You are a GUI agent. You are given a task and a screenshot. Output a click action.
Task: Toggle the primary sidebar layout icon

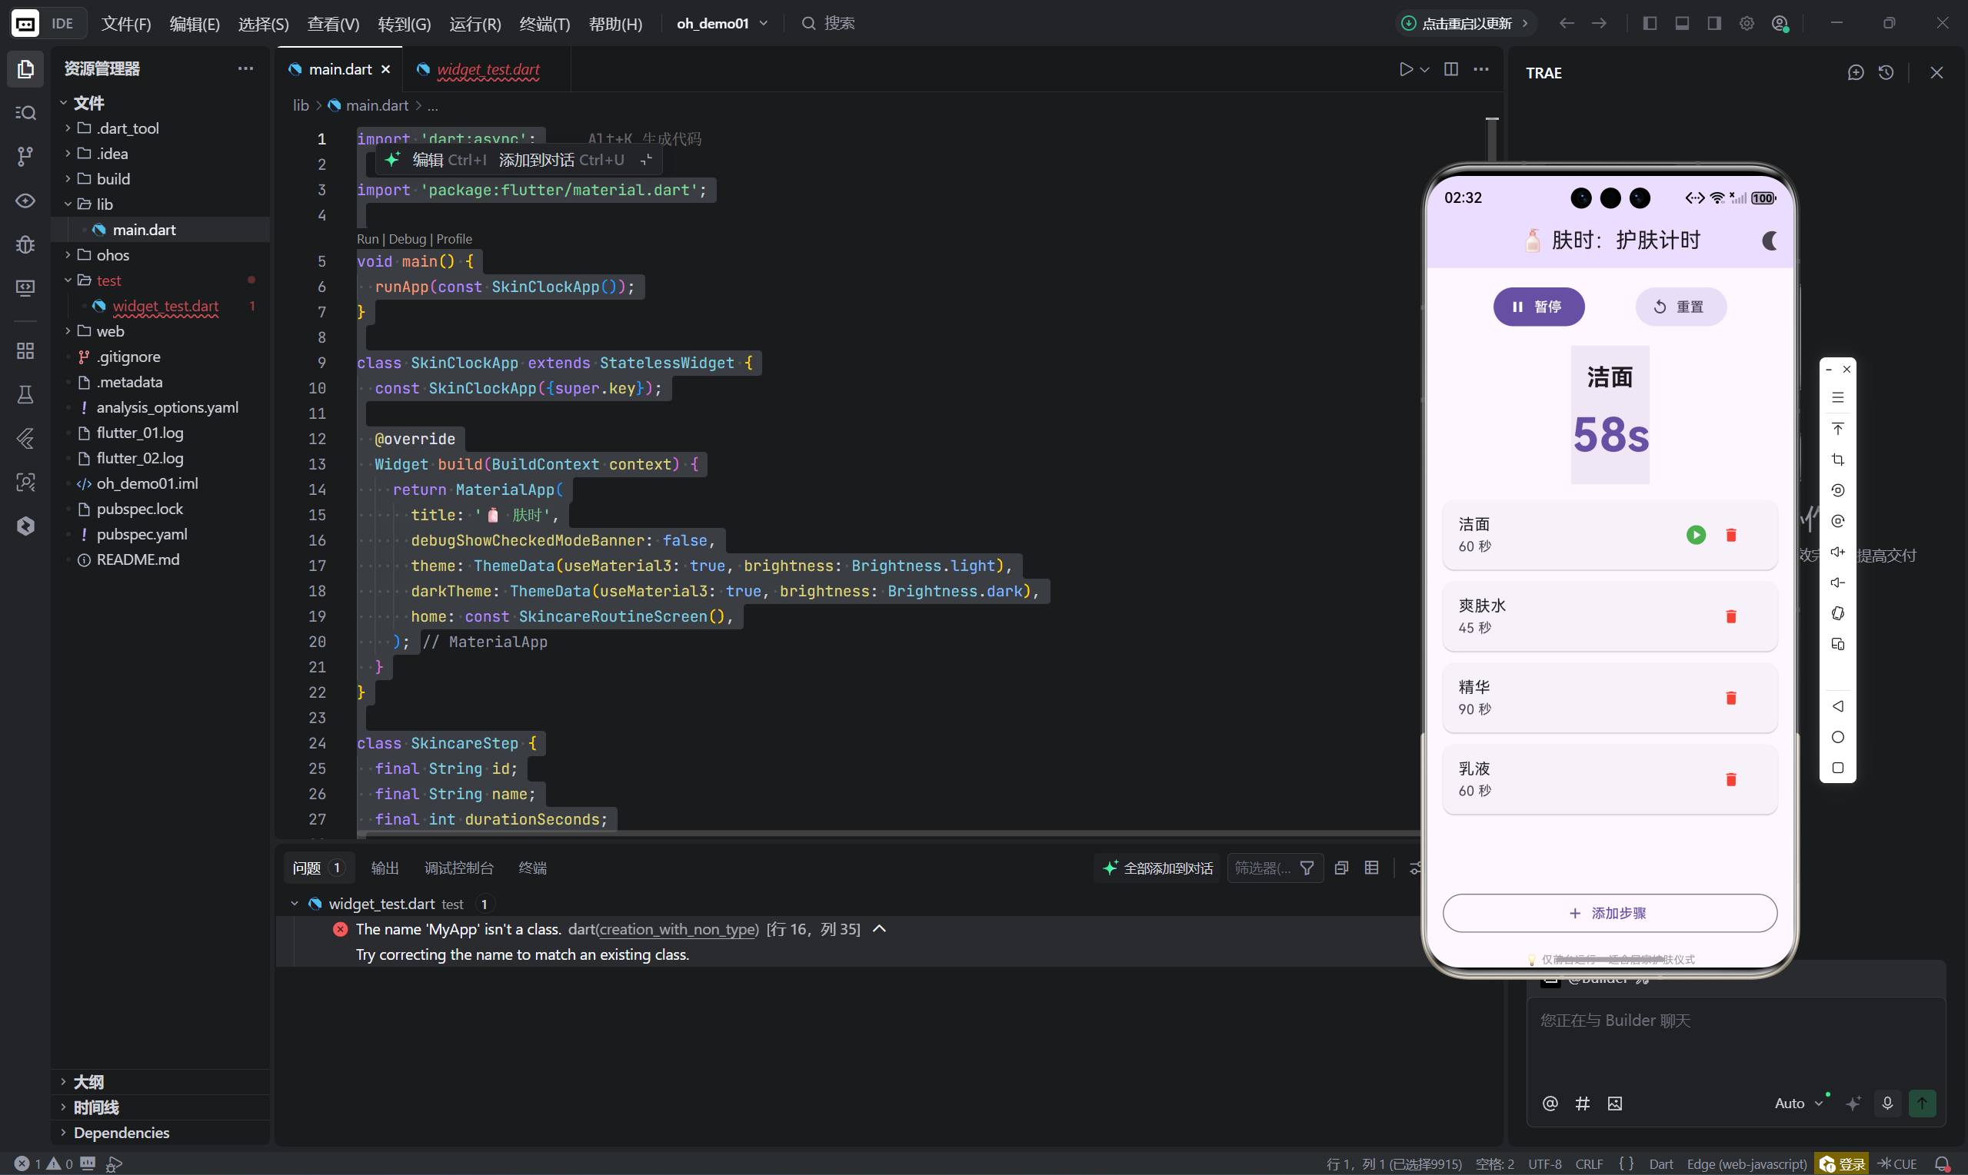pos(1650,23)
